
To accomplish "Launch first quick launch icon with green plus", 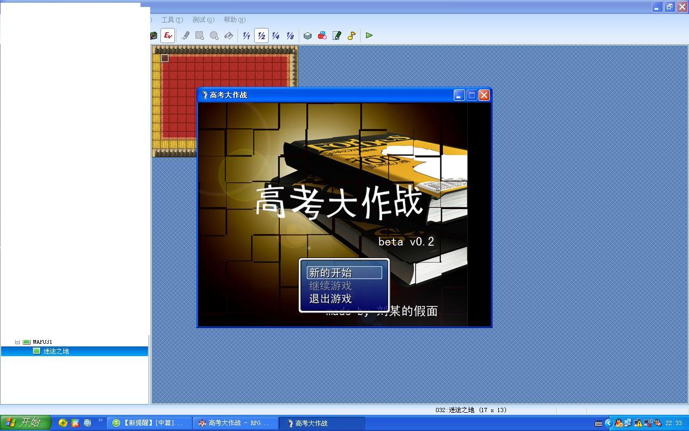I will point(63,423).
